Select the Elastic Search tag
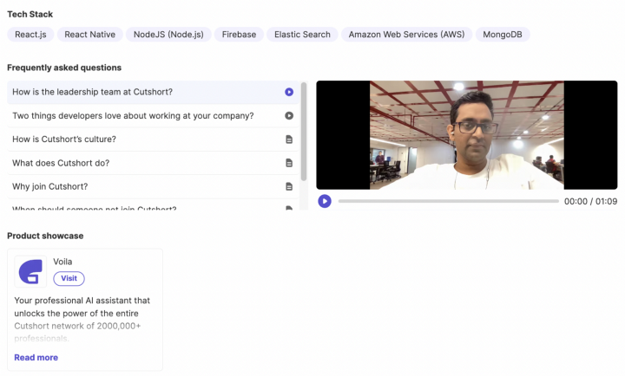The width and height of the screenshot is (625, 376). (x=302, y=35)
